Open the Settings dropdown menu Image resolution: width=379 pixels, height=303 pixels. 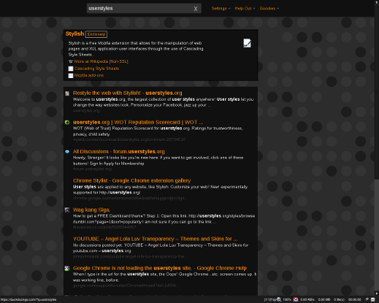coord(221,8)
